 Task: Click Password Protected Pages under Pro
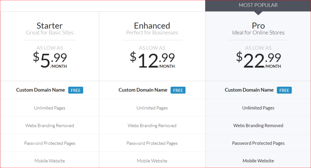pos(258,143)
